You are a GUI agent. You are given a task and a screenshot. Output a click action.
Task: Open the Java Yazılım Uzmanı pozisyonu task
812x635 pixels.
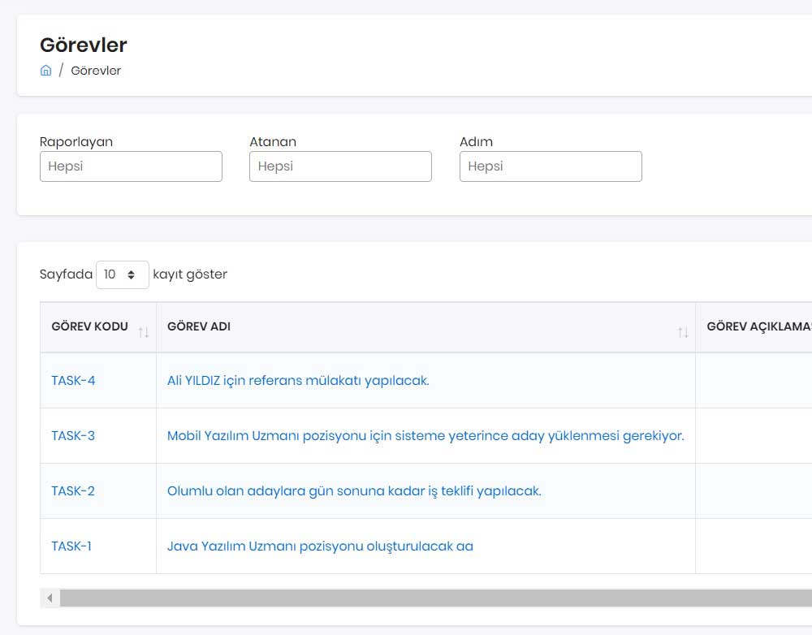tap(320, 546)
